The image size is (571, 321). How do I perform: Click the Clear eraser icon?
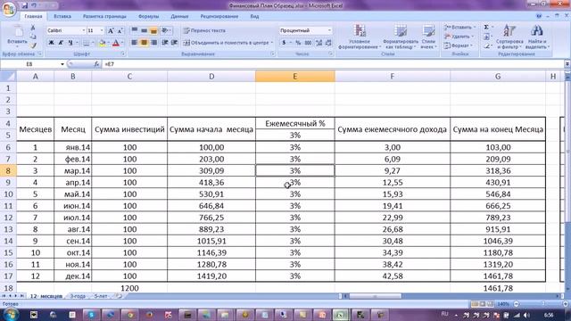[486, 45]
